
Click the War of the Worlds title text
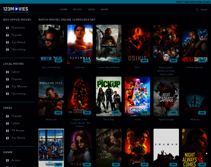[51, 67]
